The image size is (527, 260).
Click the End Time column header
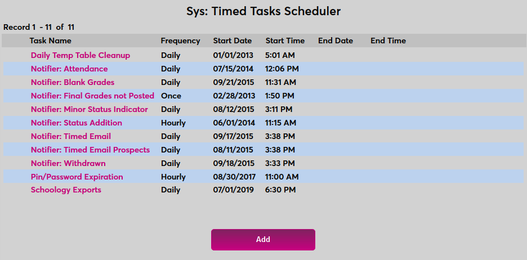pyautogui.click(x=388, y=41)
